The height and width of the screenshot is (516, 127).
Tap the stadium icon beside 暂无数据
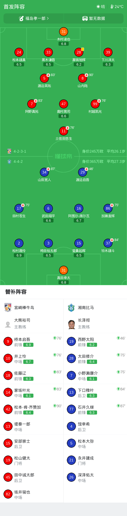(x=85, y=18)
